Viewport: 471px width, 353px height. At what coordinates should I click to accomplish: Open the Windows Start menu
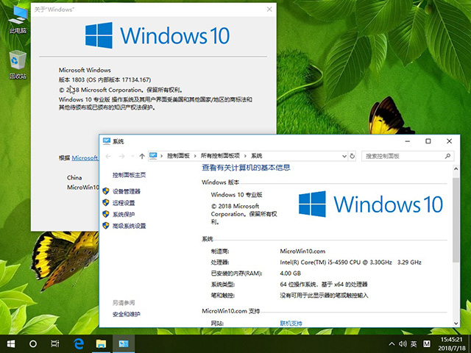pos(11,343)
